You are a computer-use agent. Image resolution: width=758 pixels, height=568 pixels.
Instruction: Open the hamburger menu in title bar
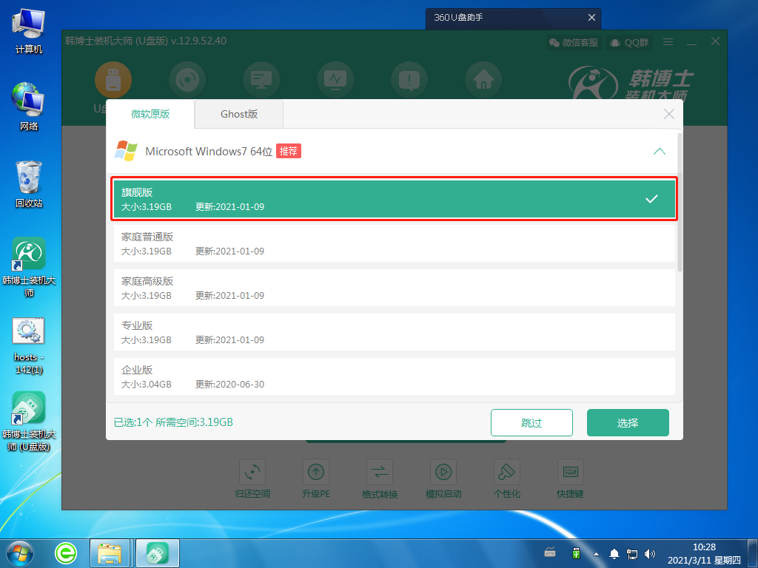[x=668, y=42]
